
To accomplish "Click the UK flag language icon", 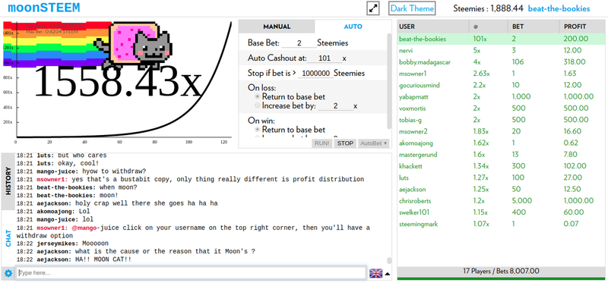I will pyautogui.click(x=375, y=273).
